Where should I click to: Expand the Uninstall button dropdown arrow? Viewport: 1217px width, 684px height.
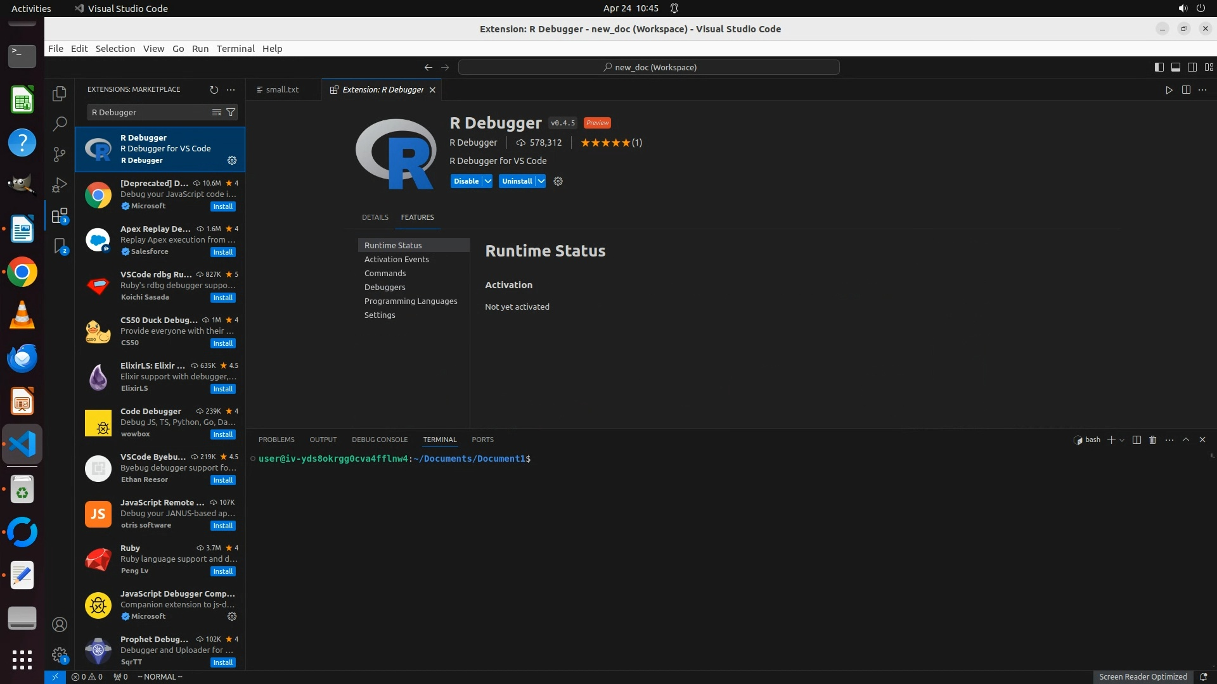[541, 181]
